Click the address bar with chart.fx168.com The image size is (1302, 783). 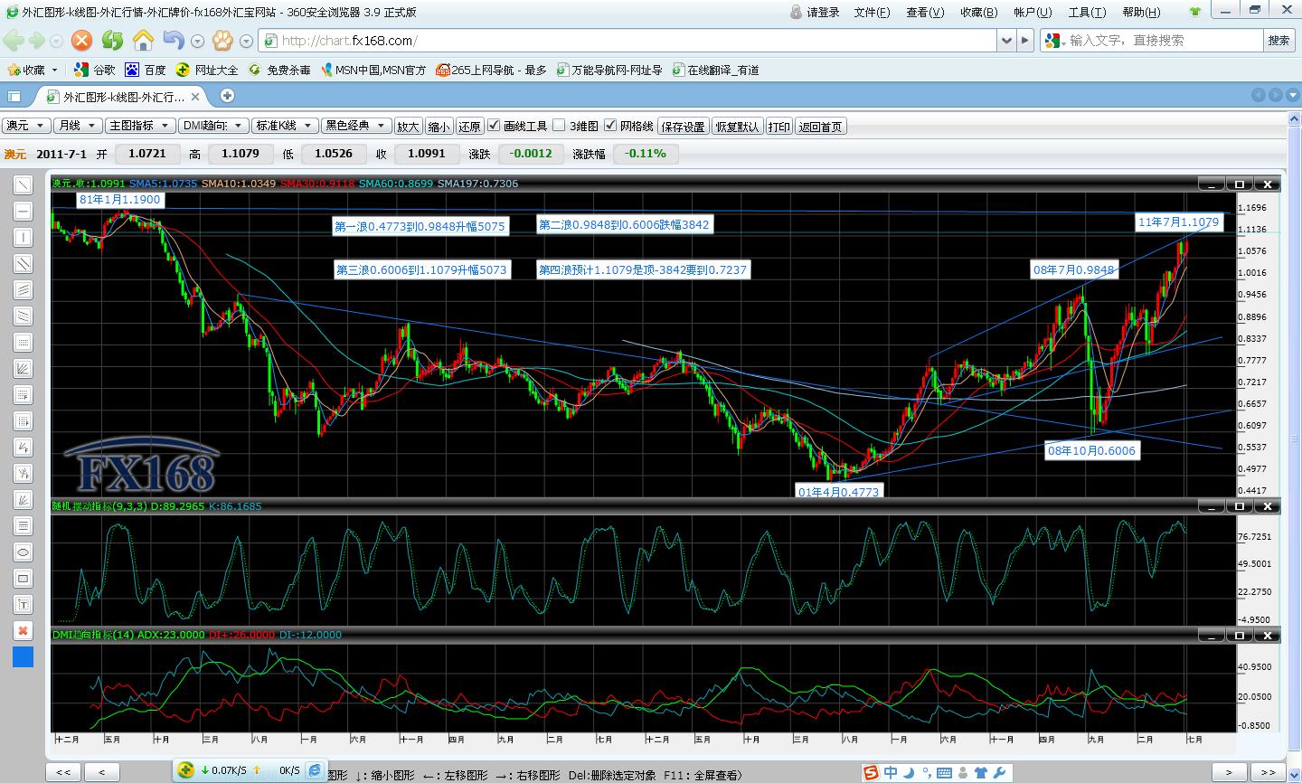[633, 41]
